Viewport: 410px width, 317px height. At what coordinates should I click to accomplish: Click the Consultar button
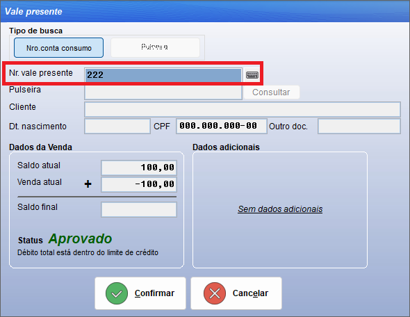coord(271,92)
